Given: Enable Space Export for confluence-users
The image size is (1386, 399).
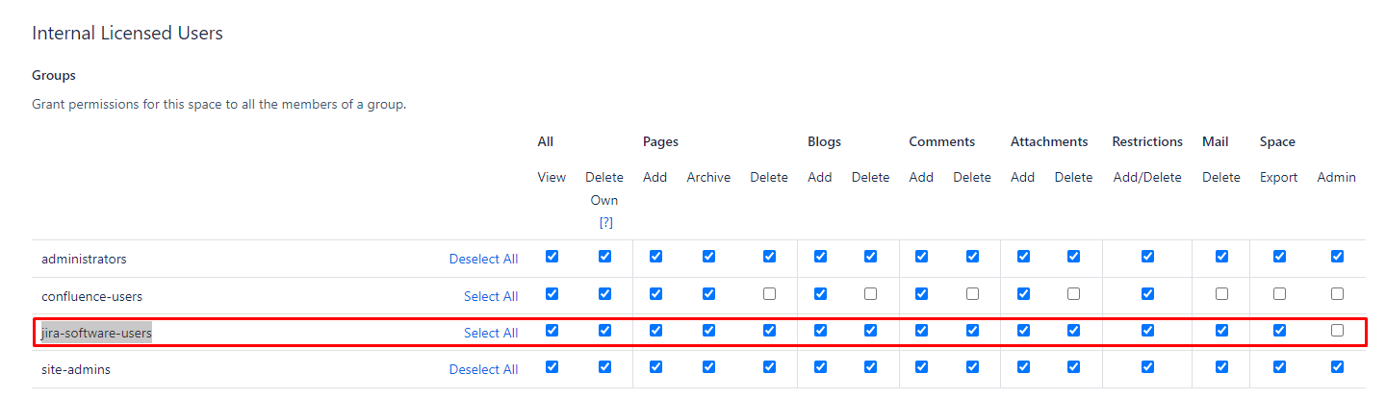Looking at the screenshot, I should [x=1279, y=294].
